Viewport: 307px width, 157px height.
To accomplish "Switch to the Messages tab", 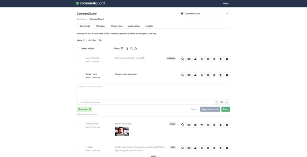I will [x=101, y=26].
